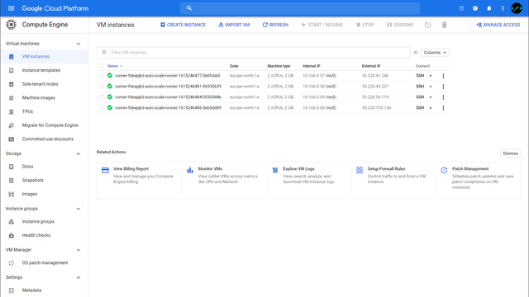Click the Filter VM instances funnel icon
529x297 pixels.
pos(104,52)
